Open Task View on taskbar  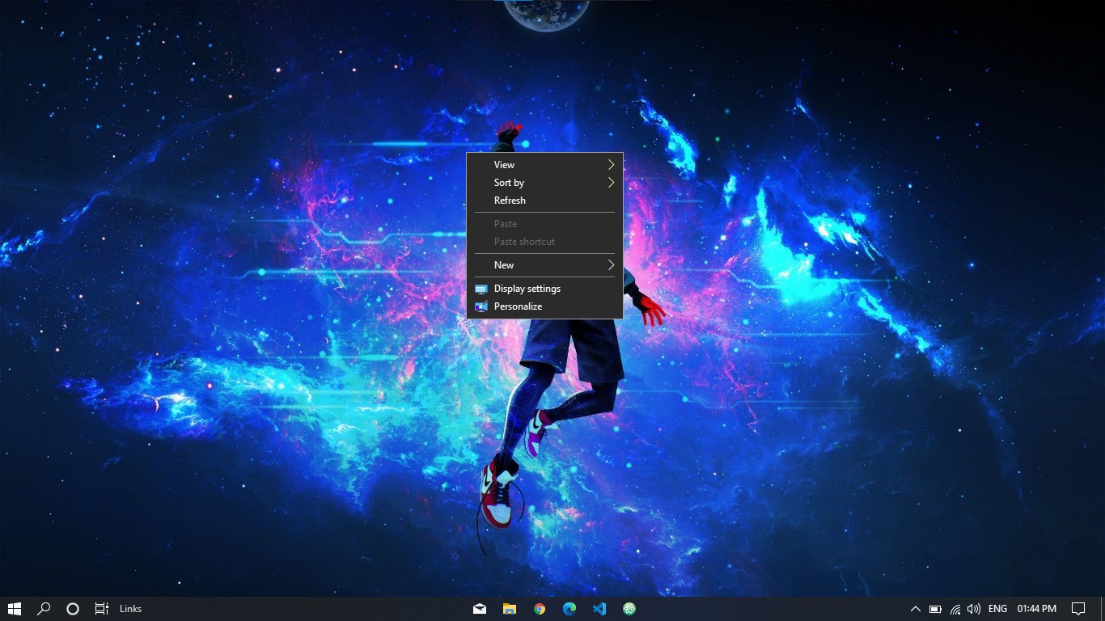(101, 609)
